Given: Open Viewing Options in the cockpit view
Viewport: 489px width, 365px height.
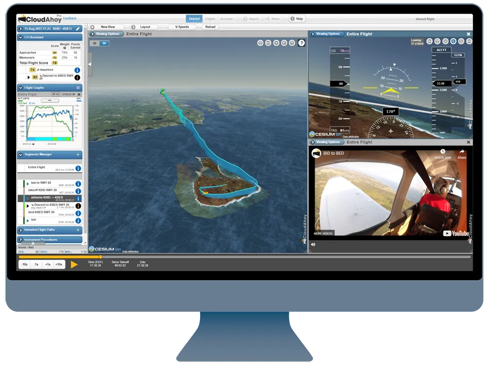Looking at the screenshot, I should 327,34.
